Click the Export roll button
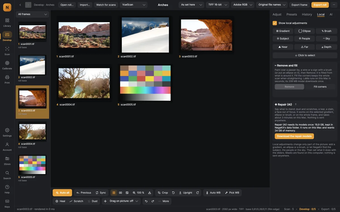The width and height of the screenshot is (340, 212). [320, 5]
